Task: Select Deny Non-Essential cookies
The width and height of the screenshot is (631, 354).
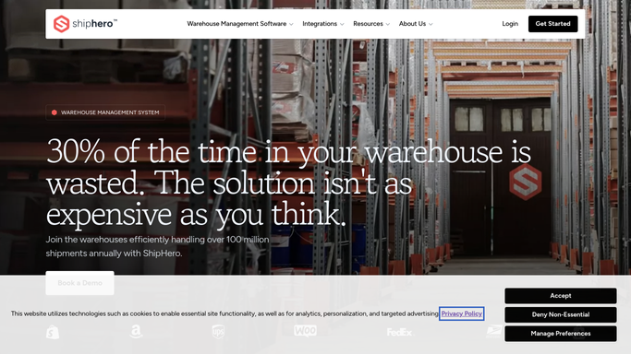Action: coord(561,314)
